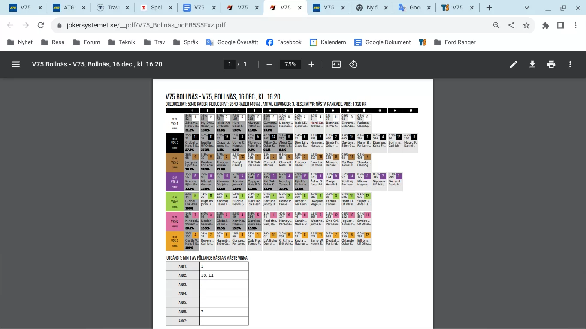Image resolution: width=586 pixels, height=329 pixels.
Task: Click the address bar URL
Action: click(146, 25)
